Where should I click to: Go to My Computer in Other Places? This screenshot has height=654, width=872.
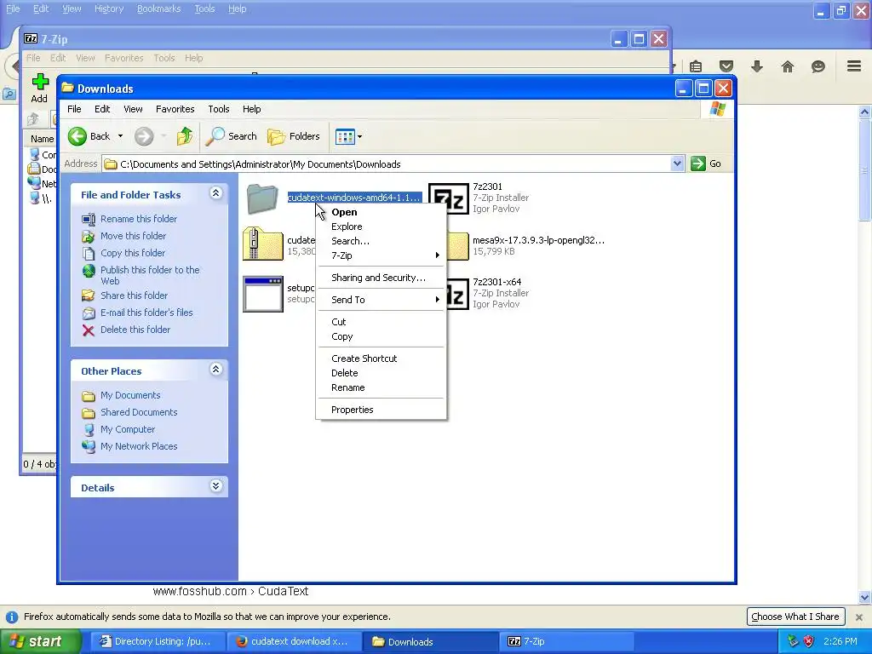[x=128, y=429]
